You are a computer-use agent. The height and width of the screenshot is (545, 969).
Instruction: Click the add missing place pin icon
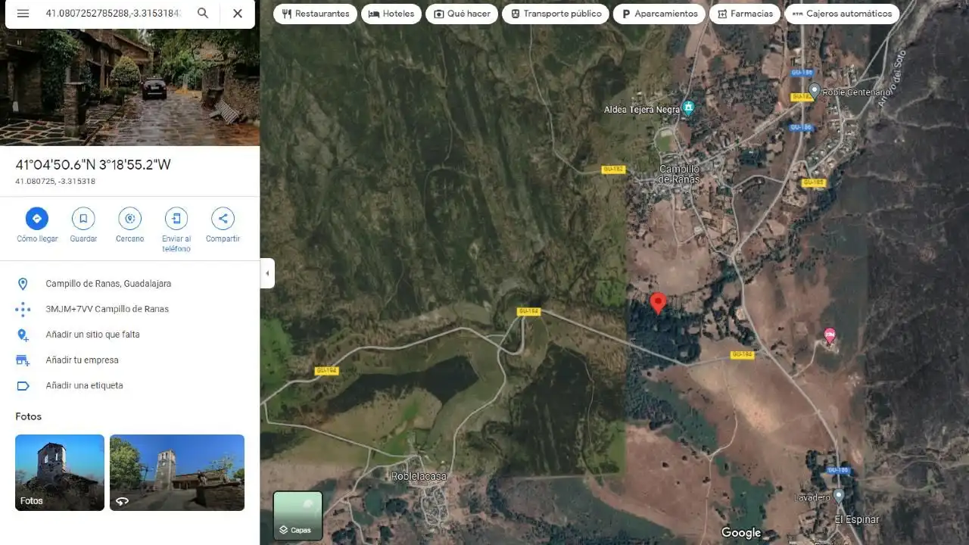pos(23,335)
